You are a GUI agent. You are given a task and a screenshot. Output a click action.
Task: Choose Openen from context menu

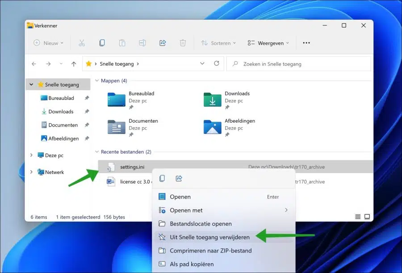pyautogui.click(x=224, y=197)
